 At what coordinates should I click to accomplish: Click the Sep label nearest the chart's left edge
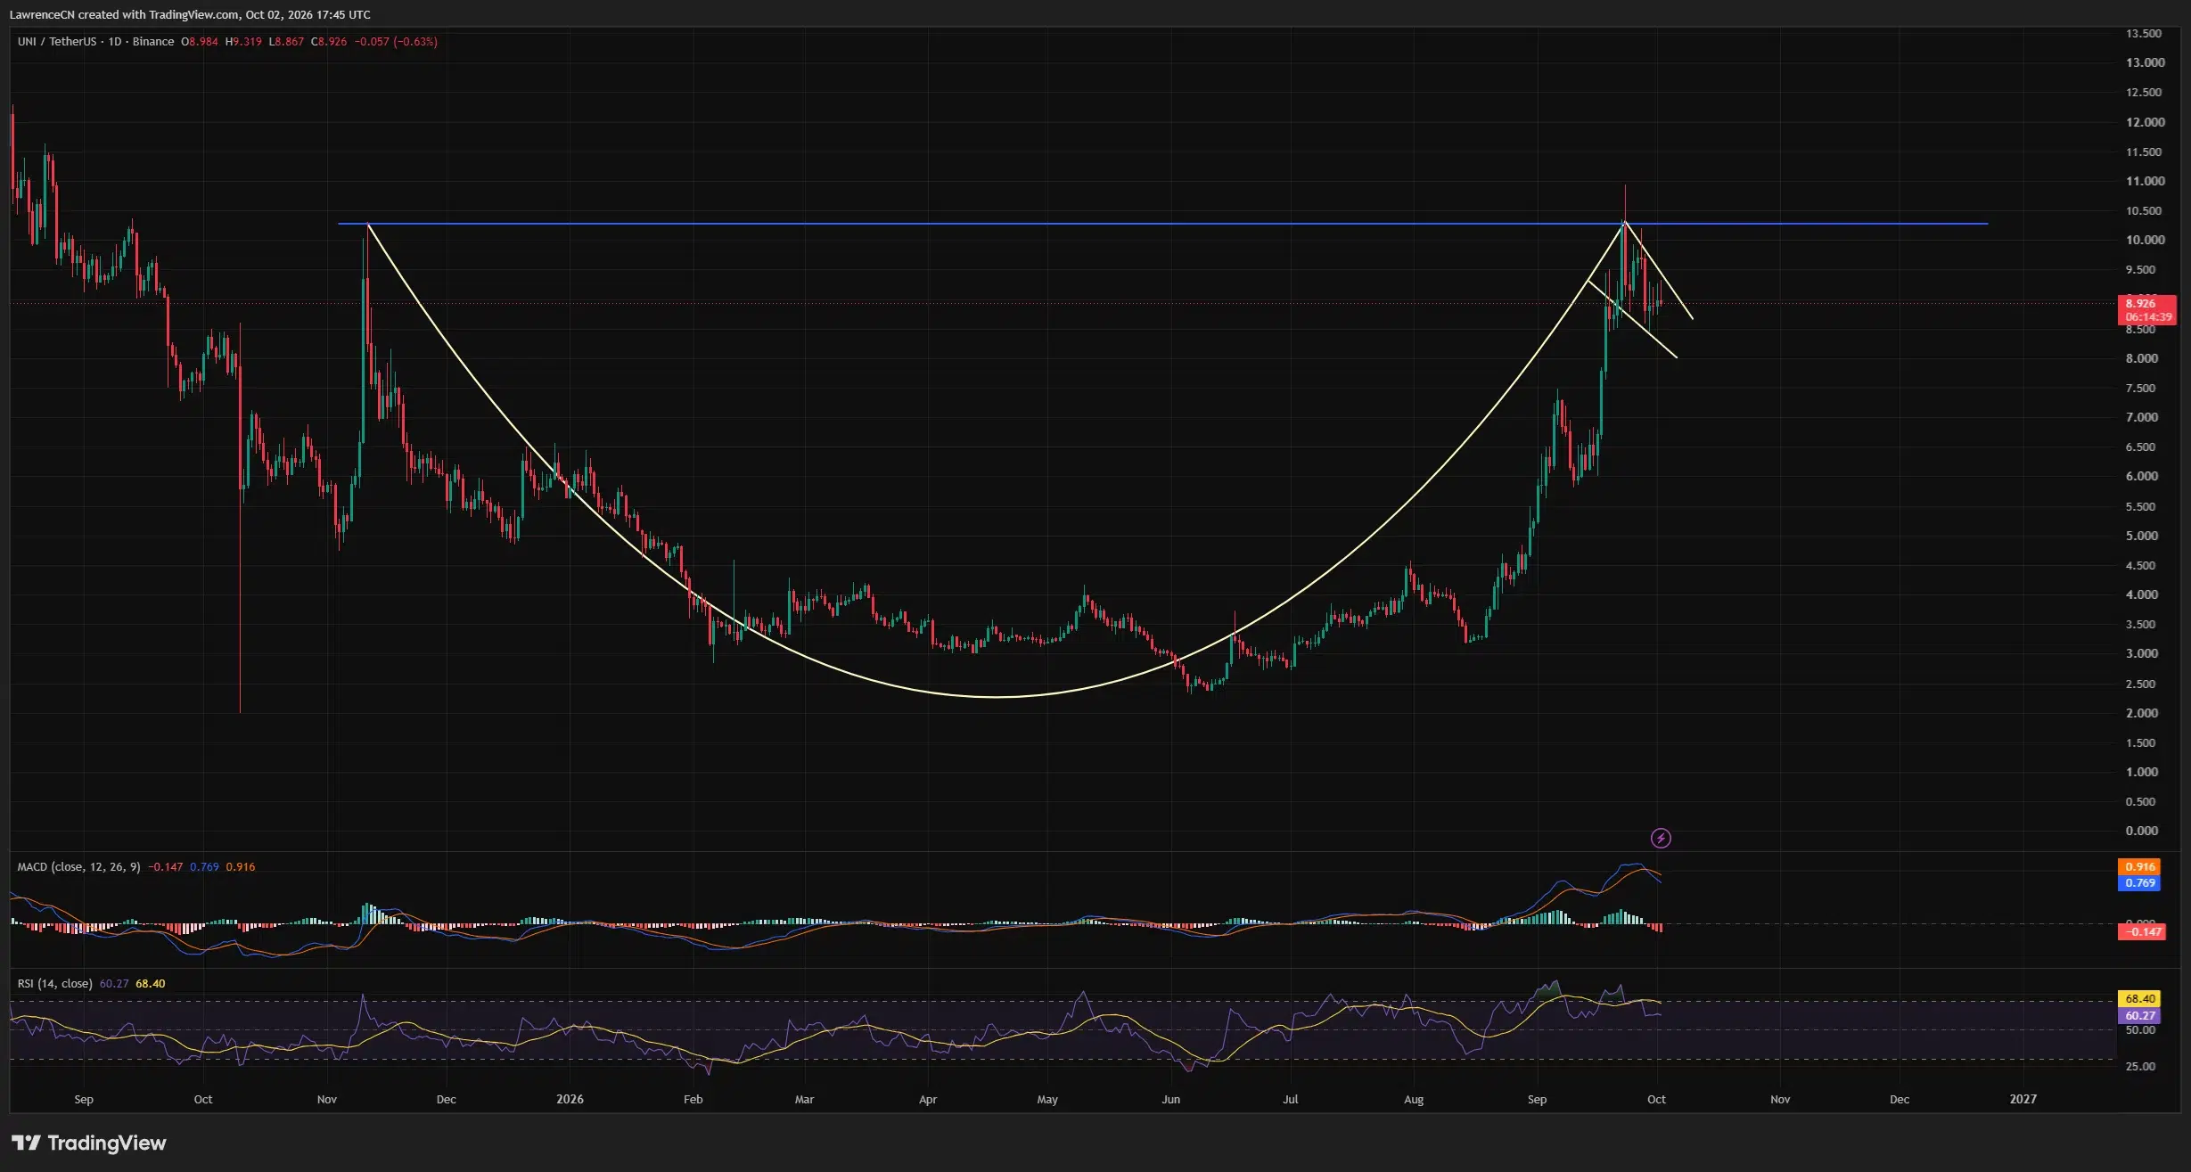point(84,1099)
